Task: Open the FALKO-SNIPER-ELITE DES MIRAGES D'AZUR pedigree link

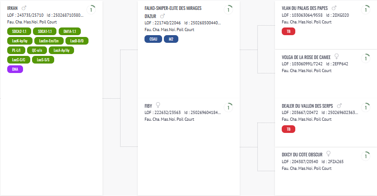Action: (173, 12)
